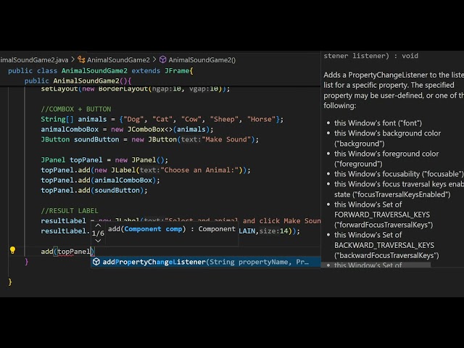The height and width of the screenshot is (348, 464).
Task: Click the add(Component comp) signature hint
Action: pyautogui.click(x=172, y=229)
